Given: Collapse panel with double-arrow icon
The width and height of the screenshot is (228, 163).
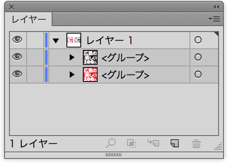Looking at the screenshot, I should coord(217,7).
